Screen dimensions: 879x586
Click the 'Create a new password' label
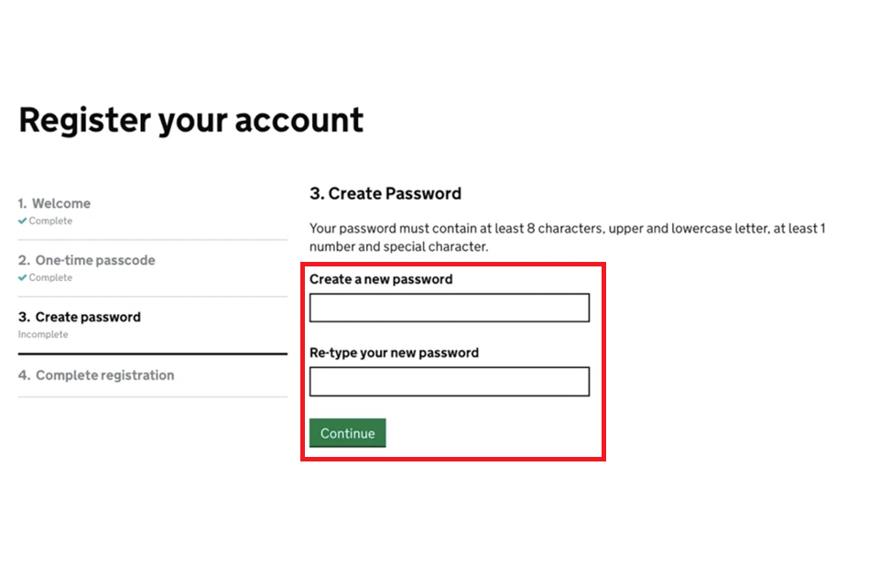pyautogui.click(x=381, y=279)
